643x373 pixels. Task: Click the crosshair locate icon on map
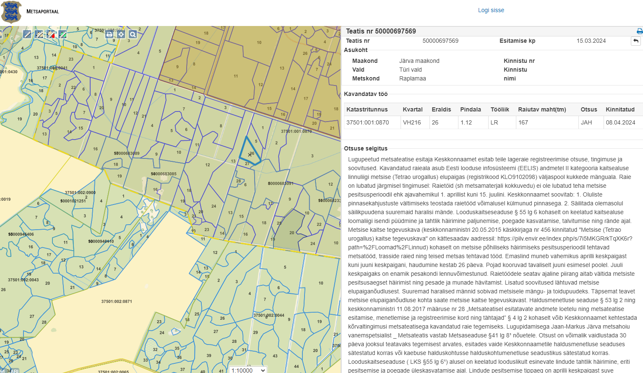click(x=121, y=34)
